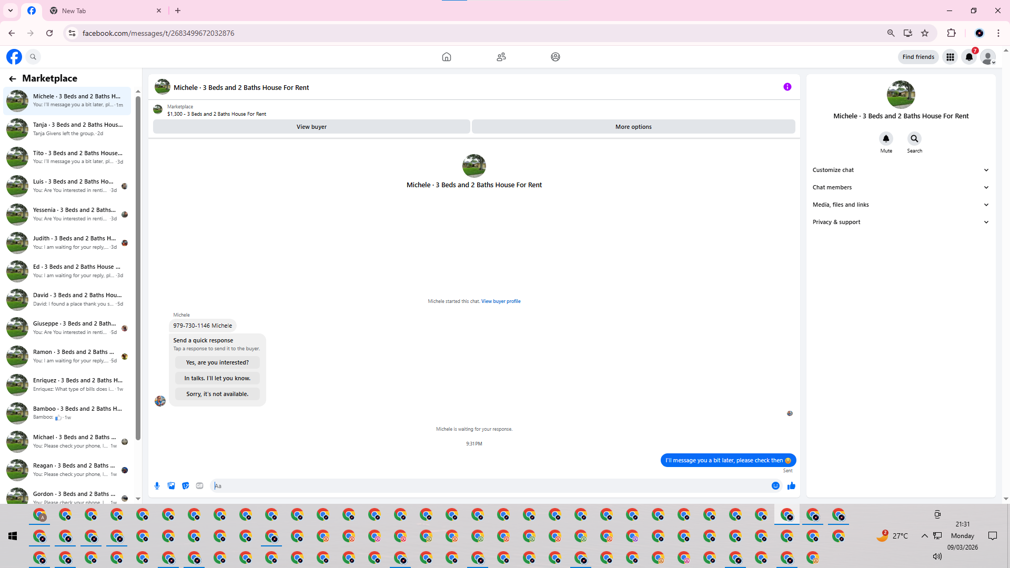Screen dimensions: 1010x568
Task: Click the View buyer button
Action: 311,127
